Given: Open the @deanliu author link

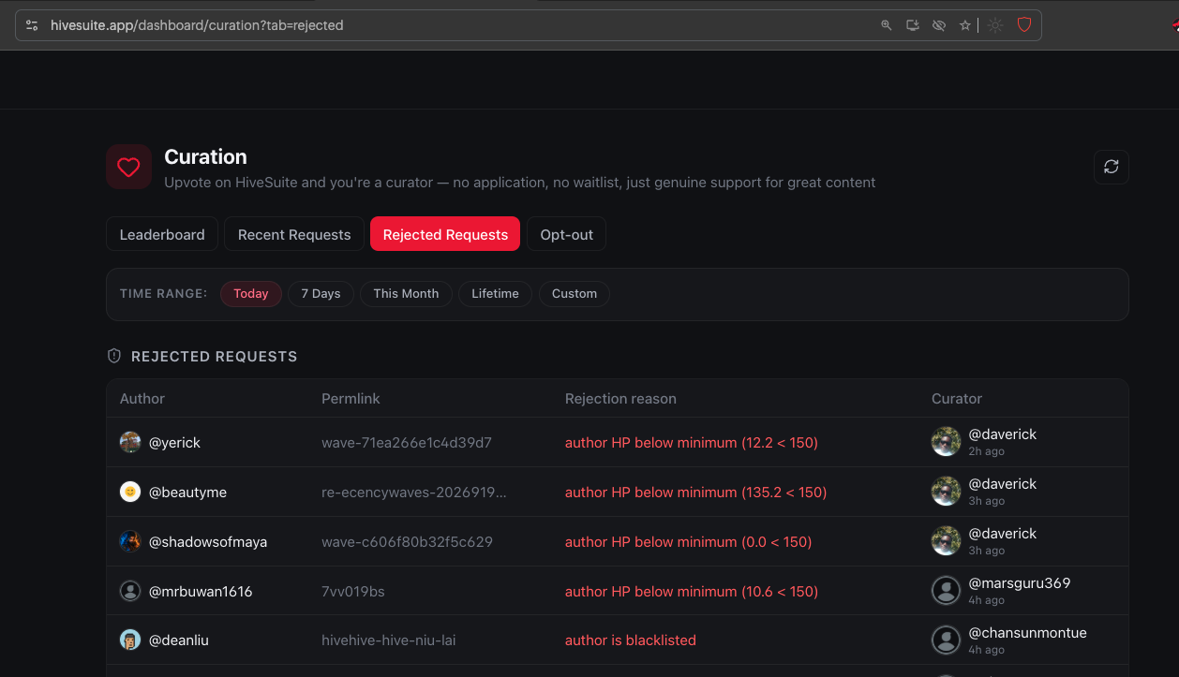Looking at the screenshot, I should (179, 640).
